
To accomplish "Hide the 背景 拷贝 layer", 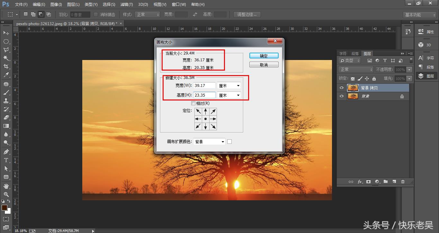I will (341, 88).
